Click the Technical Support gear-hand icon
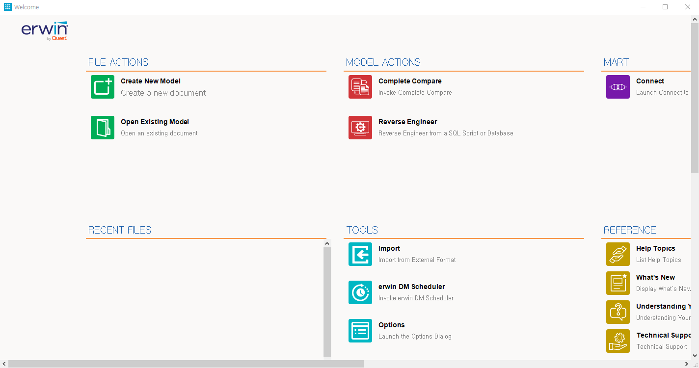 click(618, 341)
